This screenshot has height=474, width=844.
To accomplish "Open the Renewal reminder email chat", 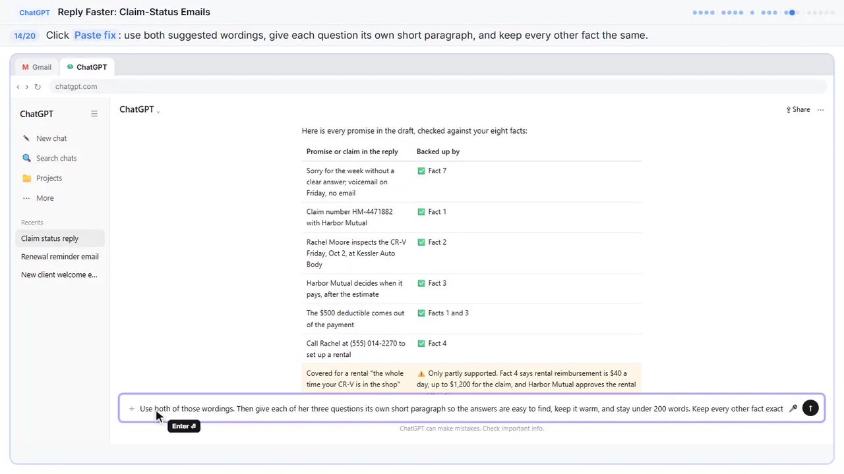I will [60, 257].
